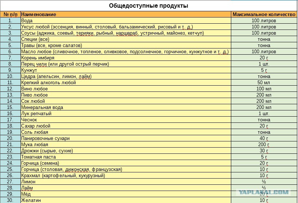Click the cell 'Соль любая'
The image size is (298, 203).
[x=126, y=132]
